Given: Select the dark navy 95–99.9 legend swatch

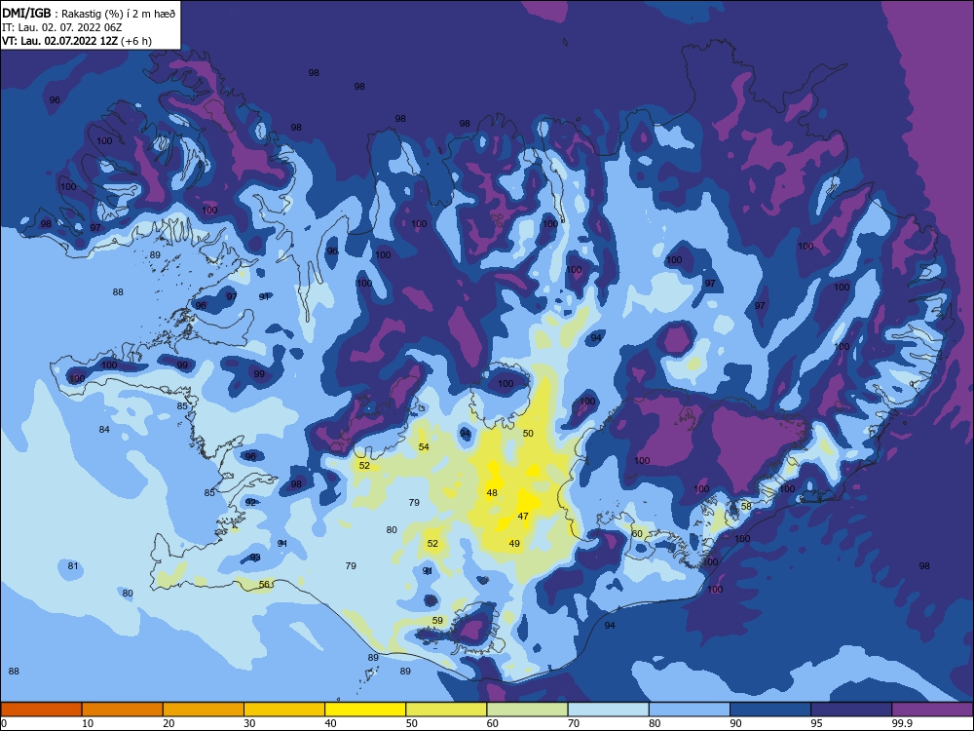Looking at the screenshot, I should [x=851, y=710].
